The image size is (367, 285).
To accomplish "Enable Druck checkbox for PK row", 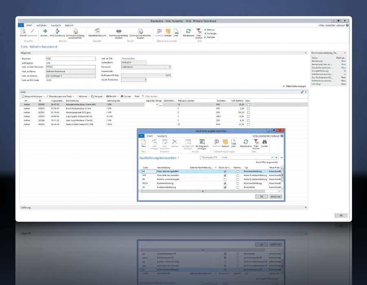I will pyautogui.click(x=225, y=180).
